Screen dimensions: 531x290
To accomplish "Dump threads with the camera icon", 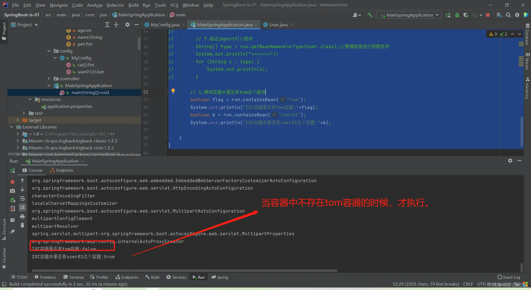I will [x=12, y=191].
